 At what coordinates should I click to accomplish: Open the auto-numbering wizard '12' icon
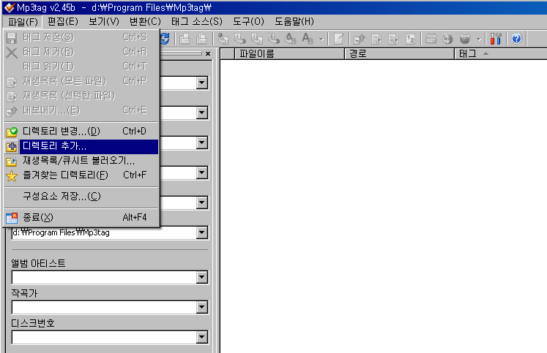pyautogui.click(x=410, y=39)
